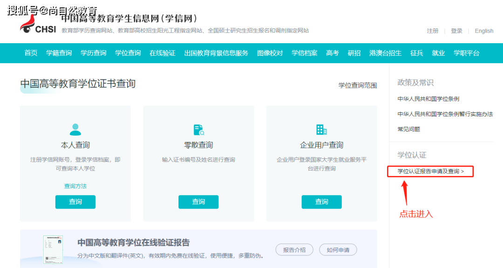The width and height of the screenshot is (503, 268).
Task: Open 学信档案 navigation item
Action: [304, 53]
